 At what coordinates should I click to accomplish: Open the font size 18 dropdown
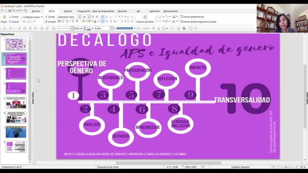tap(89, 17)
